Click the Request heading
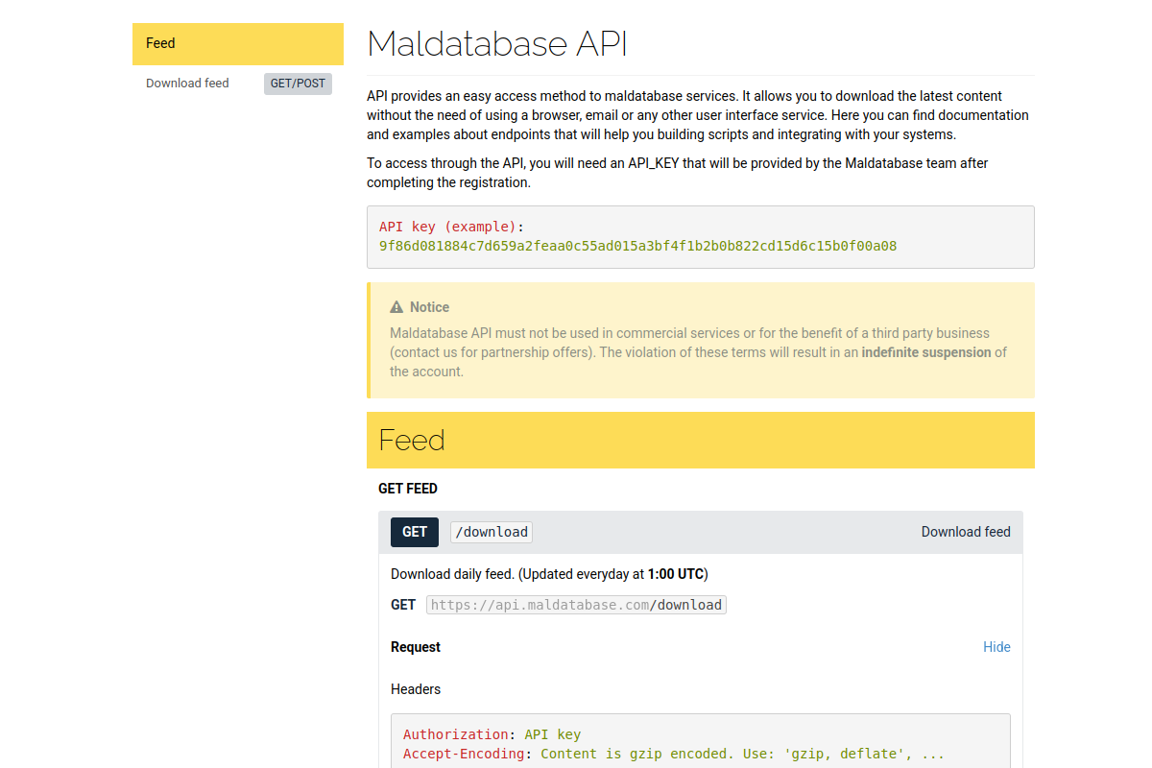The width and height of the screenshot is (1152, 768). 416,647
